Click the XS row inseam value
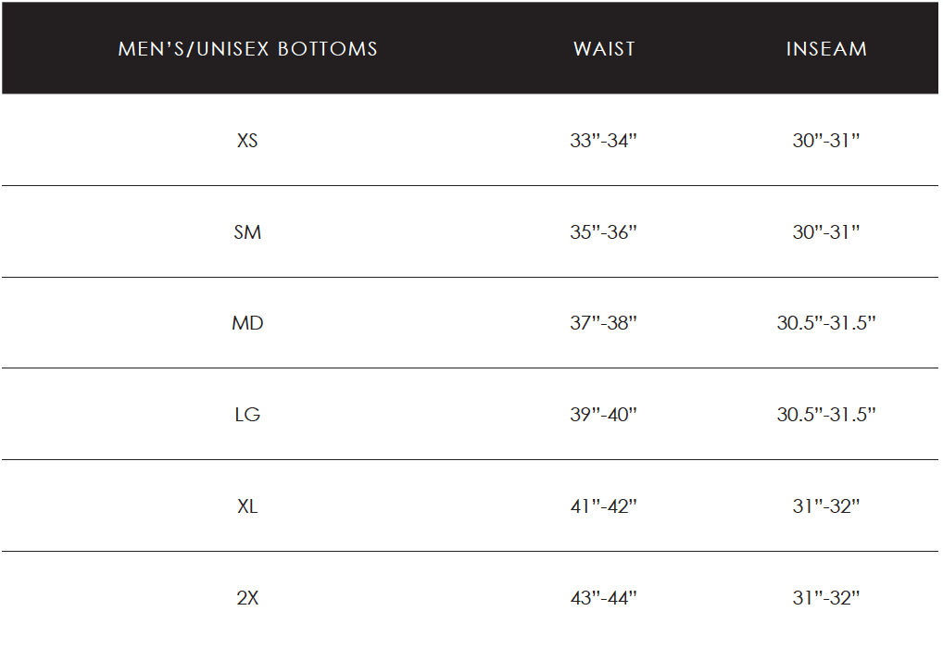 click(826, 141)
